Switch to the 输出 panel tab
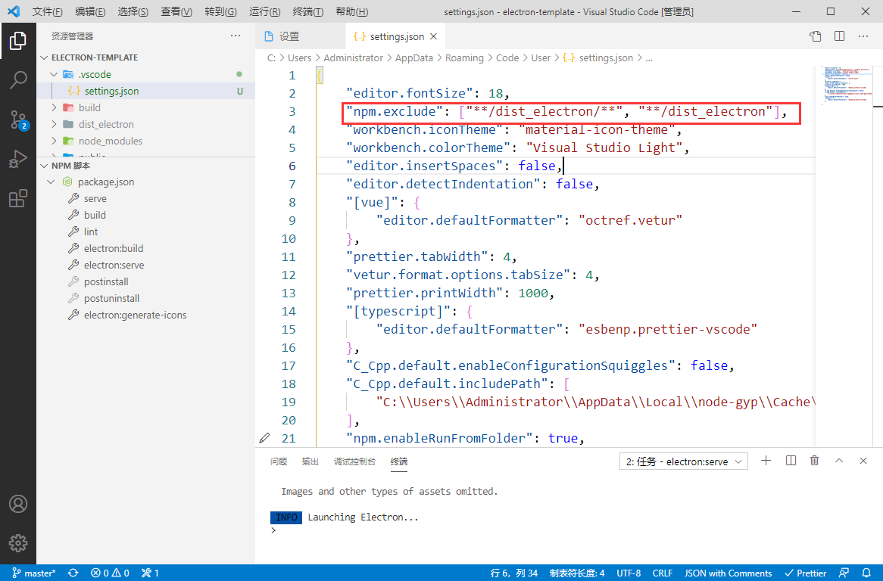This screenshot has width=883, height=581. pyautogui.click(x=310, y=461)
